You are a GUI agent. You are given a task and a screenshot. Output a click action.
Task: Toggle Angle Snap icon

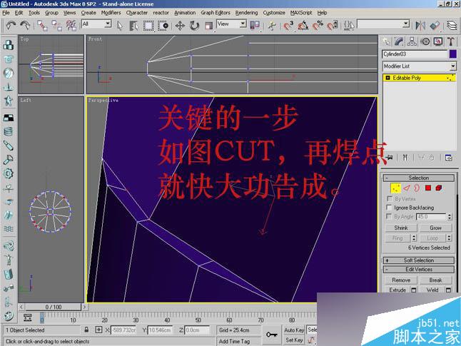coord(303,26)
